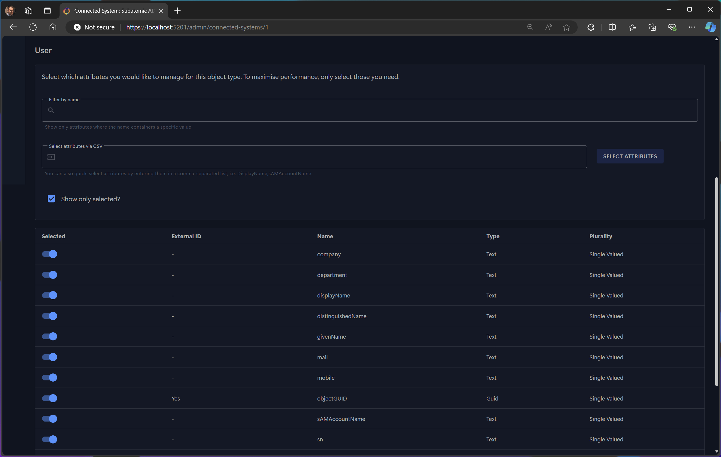Open browser Collections icon
Image resolution: width=721 pixels, height=457 pixels.
[x=652, y=27]
